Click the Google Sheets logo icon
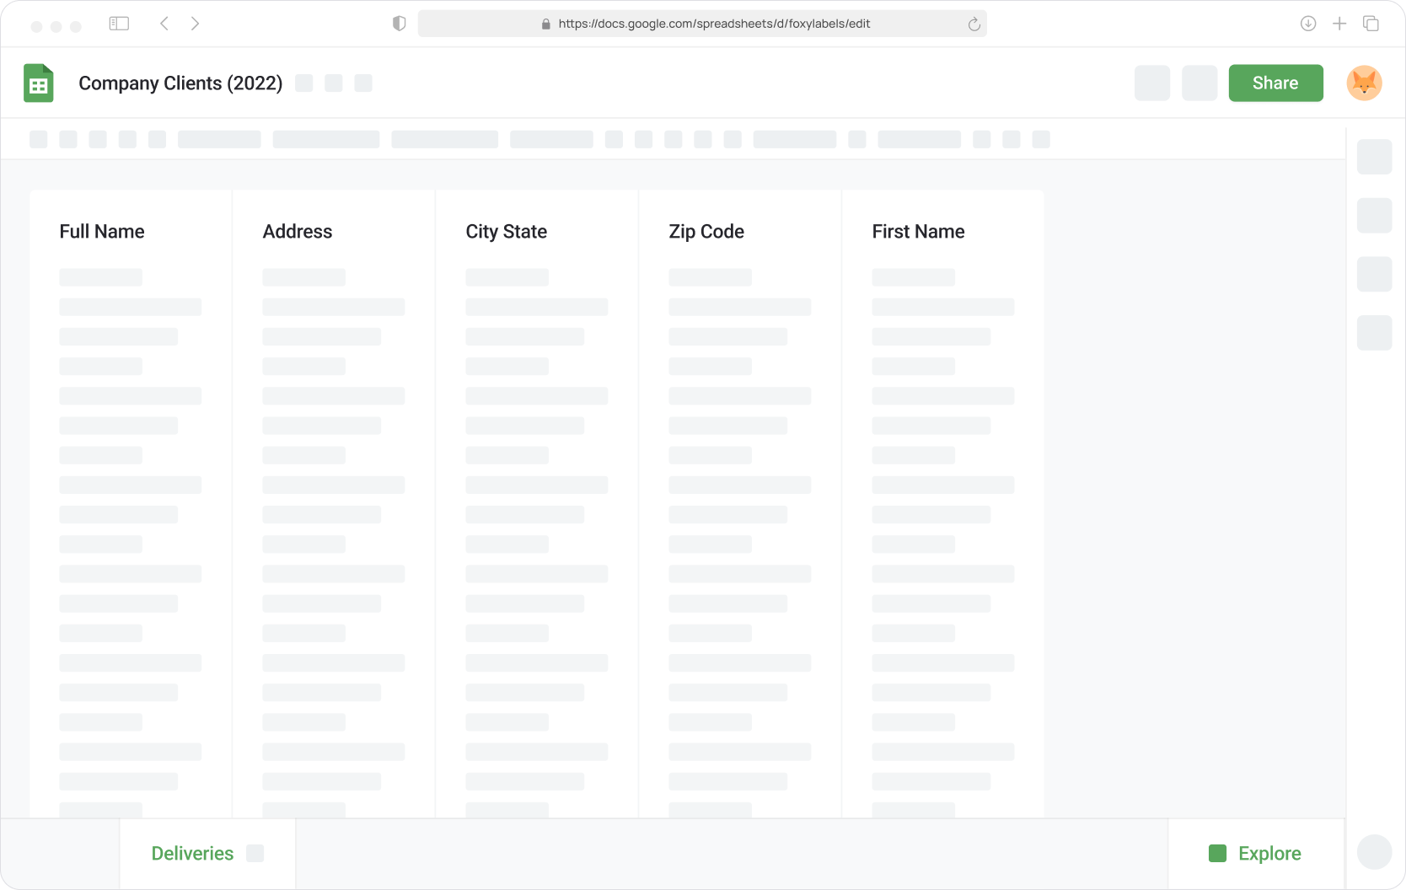This screenshot has height=890, width=1406. tap(38, 83)
